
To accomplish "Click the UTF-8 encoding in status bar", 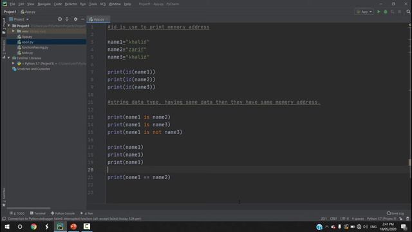I will (344, 218).
